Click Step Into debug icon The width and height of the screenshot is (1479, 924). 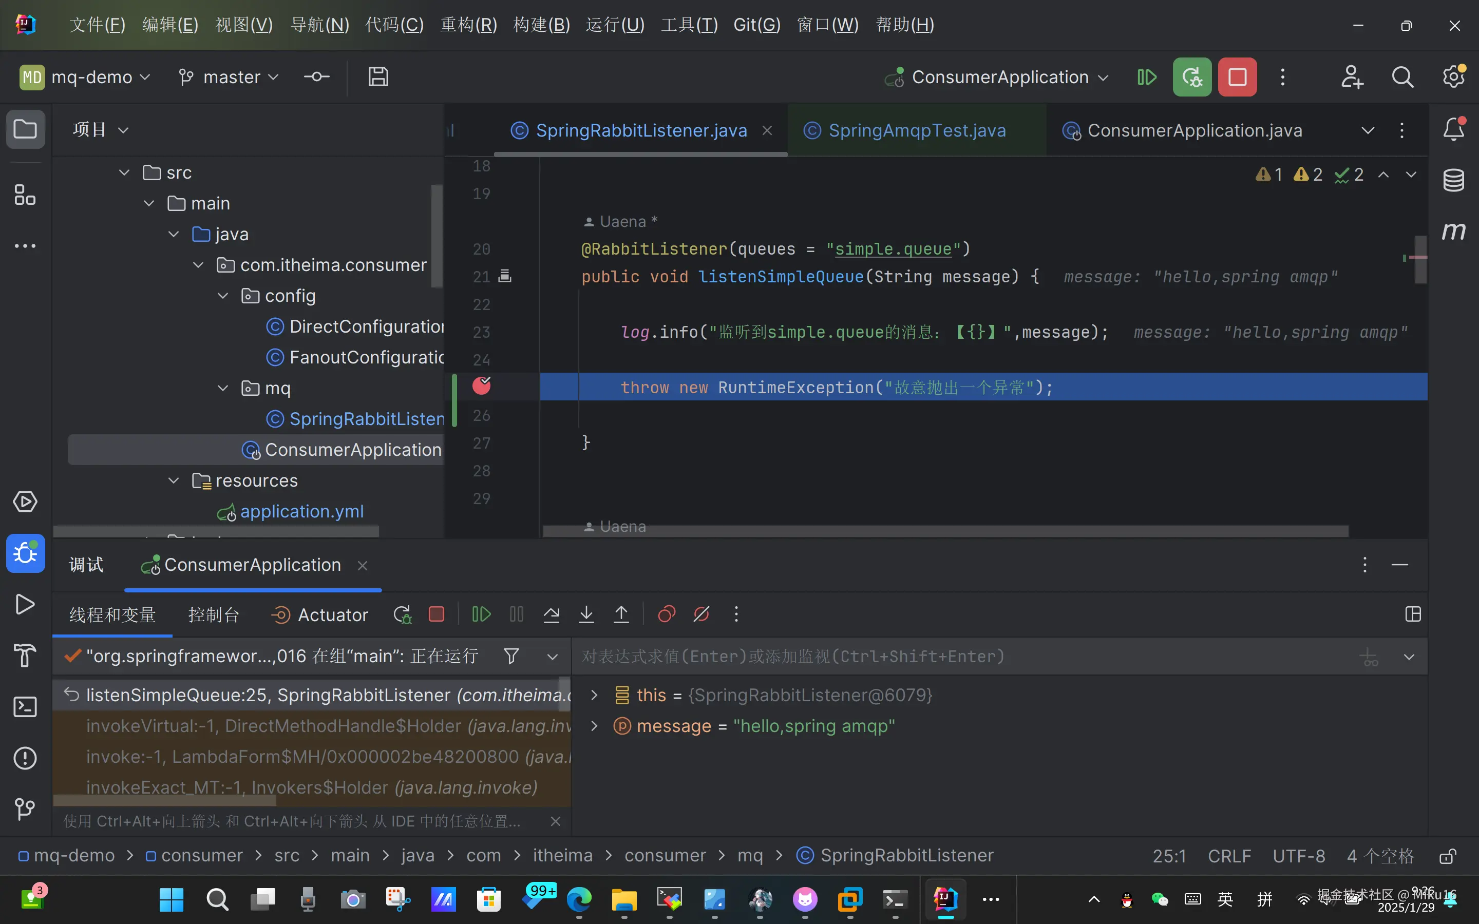[586, 614]
